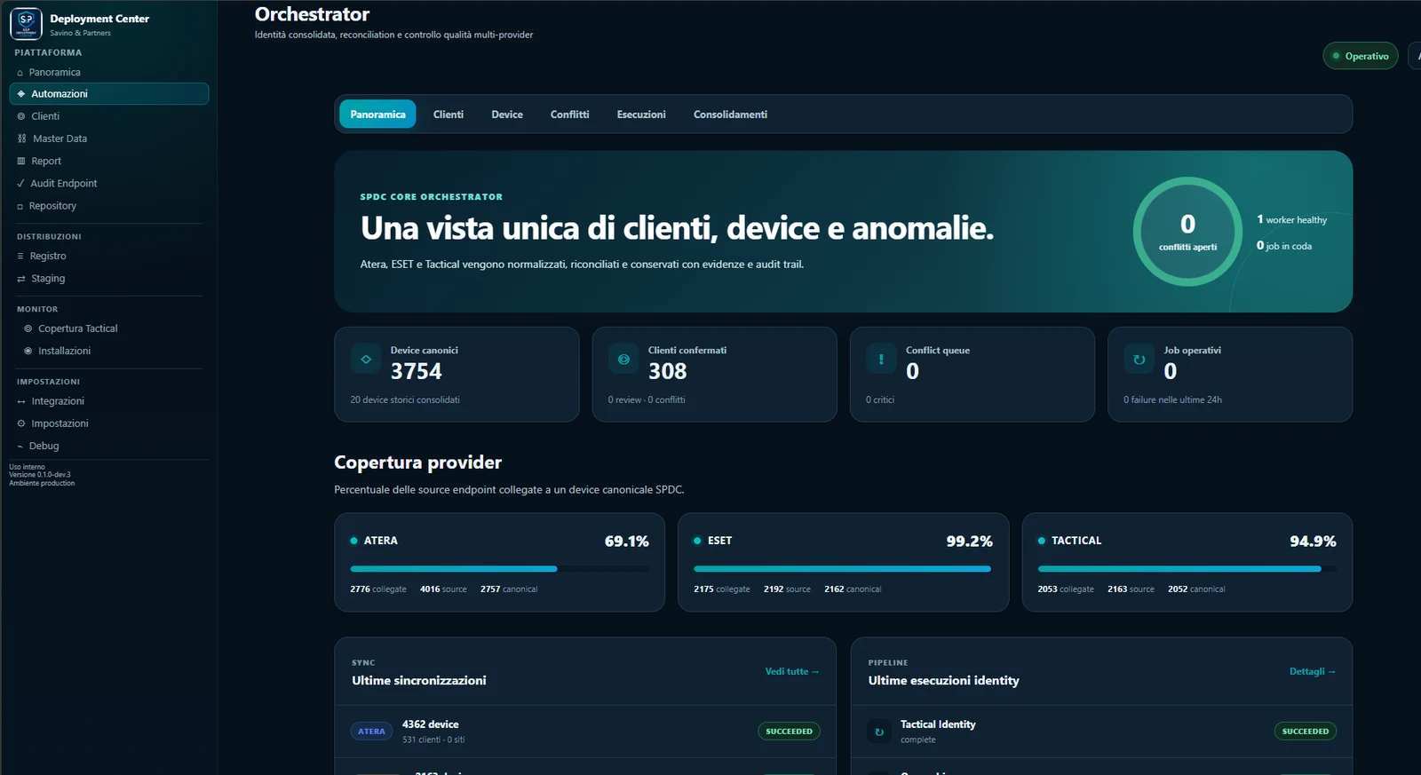Click the Registro list icon

coord(20,257)
